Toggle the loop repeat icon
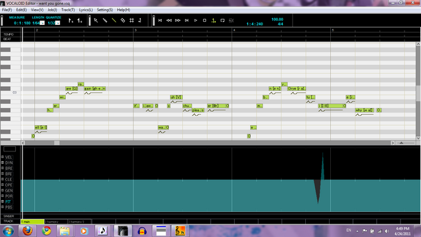The height and width of the screenshot is (237, 421). point(222,20)
